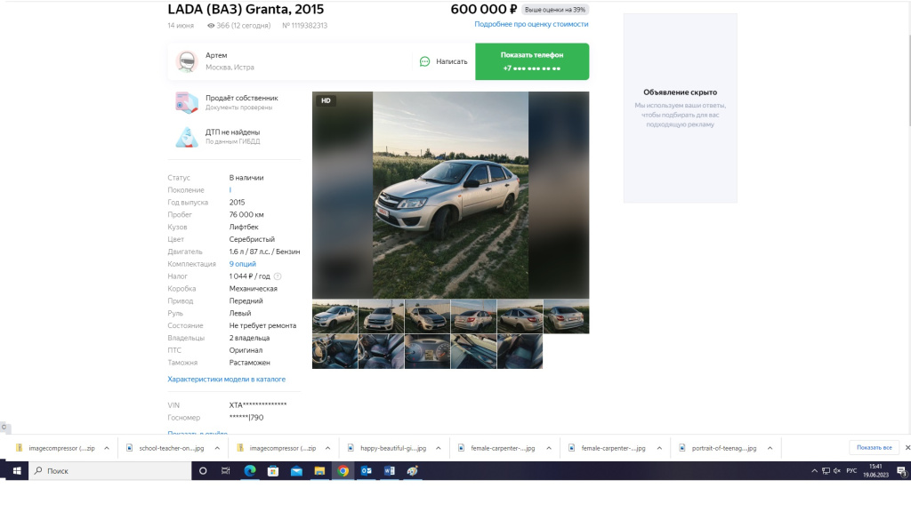Click the Написать chat bubble icon
The image size is (911, 512).
pos(424,61)
